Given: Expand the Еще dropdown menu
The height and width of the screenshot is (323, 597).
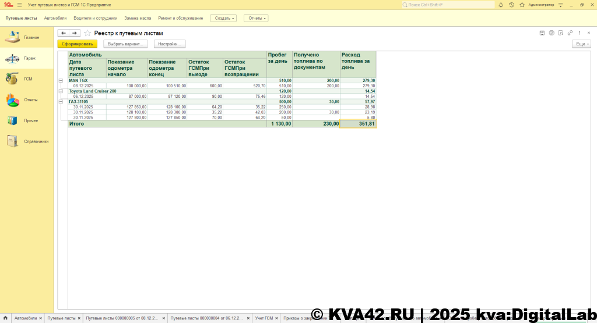Looking at the screenshot, I should tap(581, 44).
